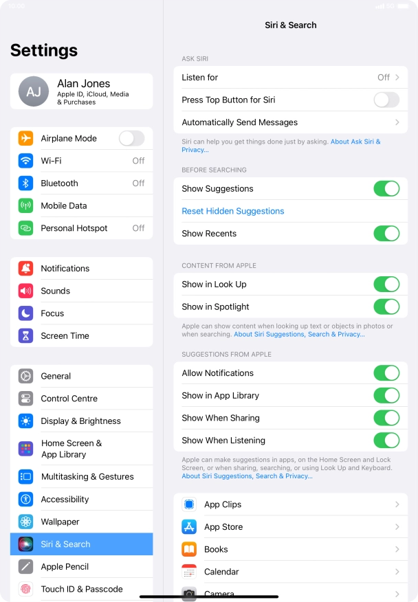Tap the App Store icon
The image size is (418, 602).
click(189, 526)
